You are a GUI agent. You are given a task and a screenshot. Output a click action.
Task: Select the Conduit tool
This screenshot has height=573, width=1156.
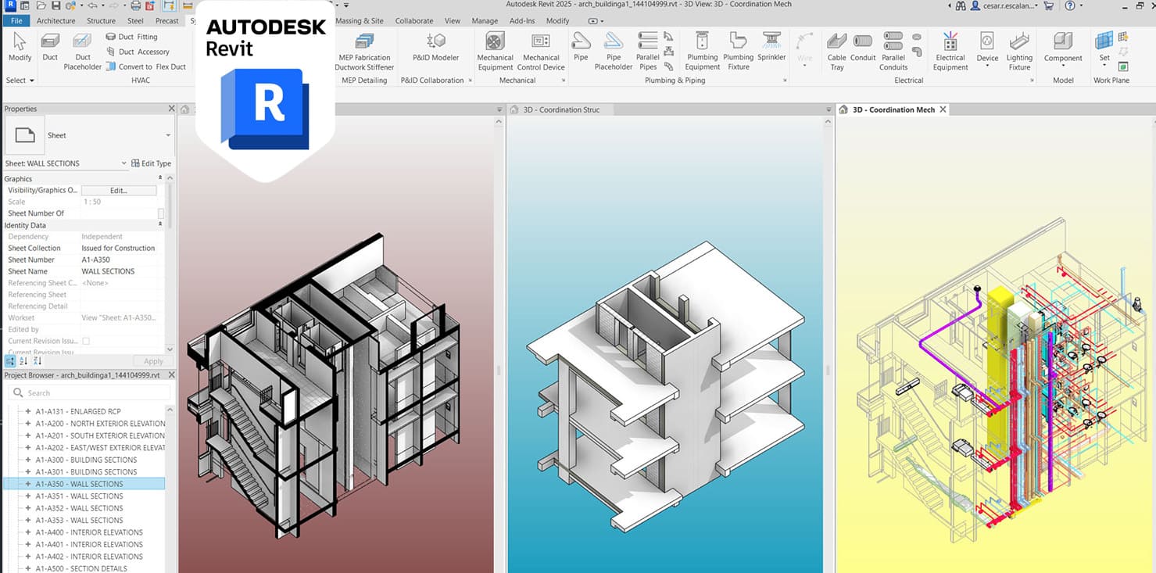pos(863,47)
